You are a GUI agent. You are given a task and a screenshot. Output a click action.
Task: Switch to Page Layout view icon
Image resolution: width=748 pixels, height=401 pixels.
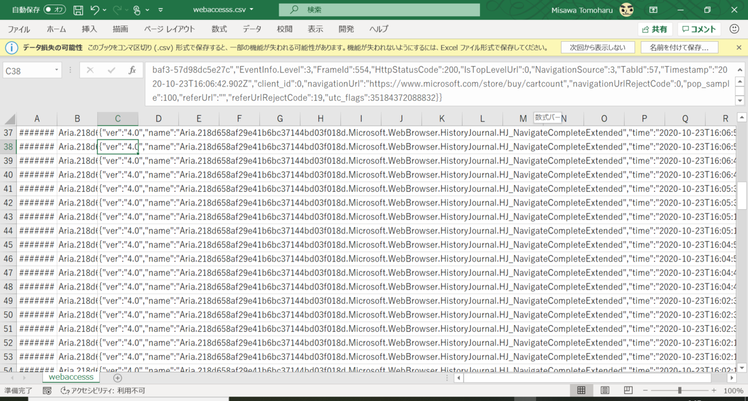point(605,390)
